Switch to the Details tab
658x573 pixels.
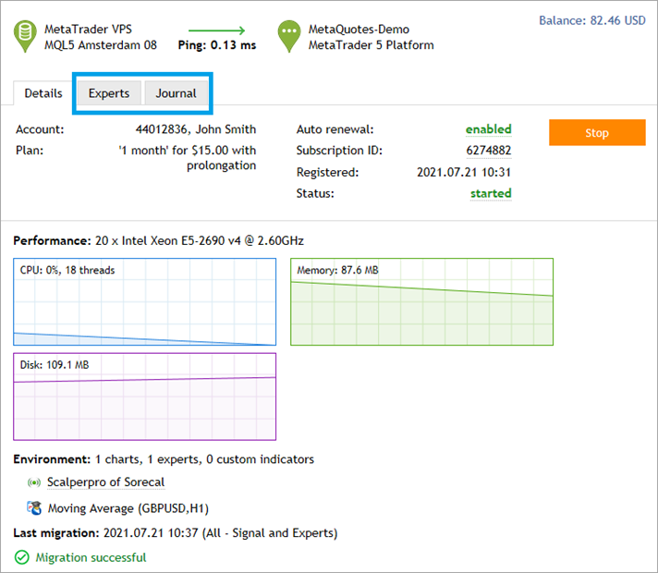coord(43,93)
